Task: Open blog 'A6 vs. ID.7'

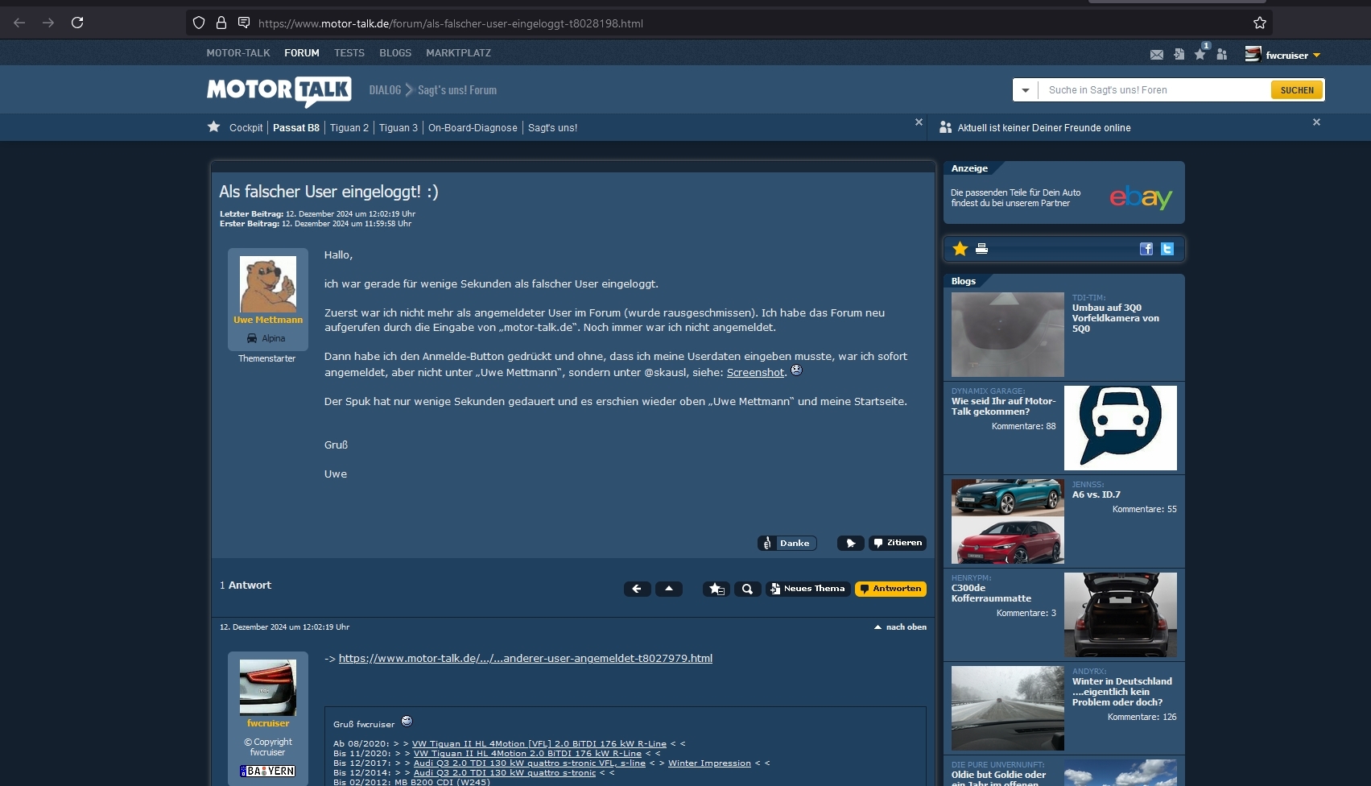Action: 1096,494
